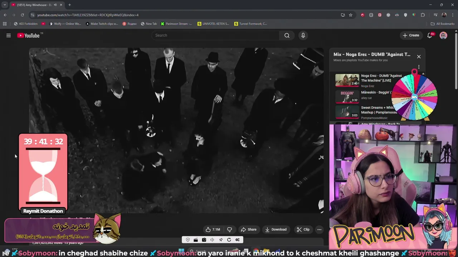Click the Create button
This screenshot has width=458, height=257.
pos(411,35)
